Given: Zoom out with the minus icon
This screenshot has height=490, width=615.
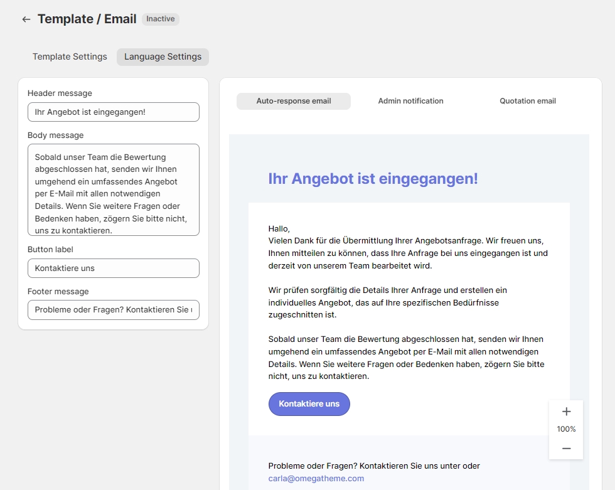Looking at the screenshot, I should [x=566, y=448].
